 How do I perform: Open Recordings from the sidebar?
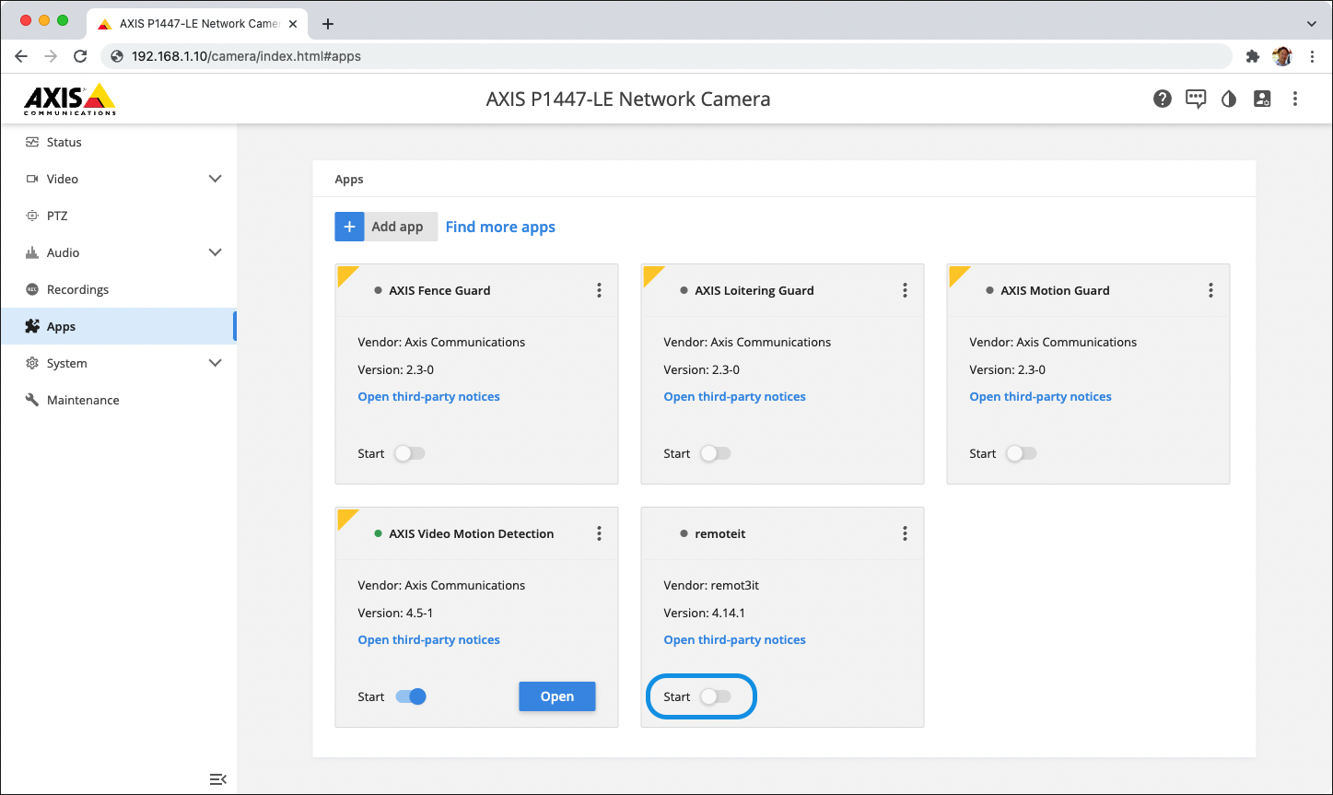pyautogui.click(x=118, y=289)
